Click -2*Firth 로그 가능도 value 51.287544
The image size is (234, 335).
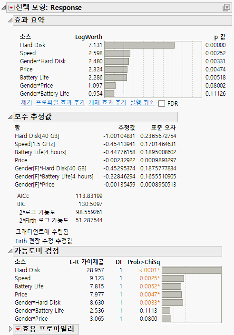[x=89, y=220]
